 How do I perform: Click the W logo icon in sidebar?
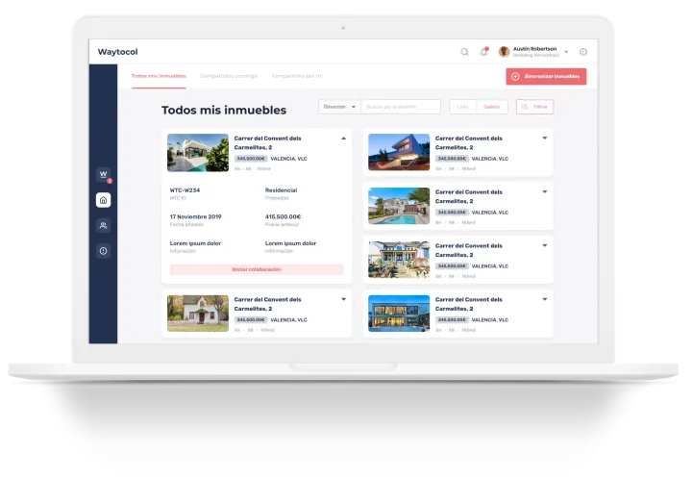click(103, 175)
